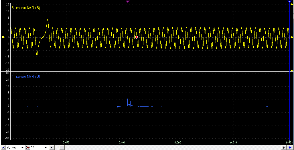This screenshot has width=294, height=150.
Task: Click the label '4 канал № 4 (В)'
Action: (x=26, y=77)
